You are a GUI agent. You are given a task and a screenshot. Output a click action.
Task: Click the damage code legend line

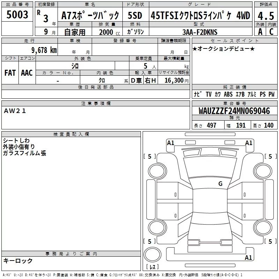(x=122, y=275)
